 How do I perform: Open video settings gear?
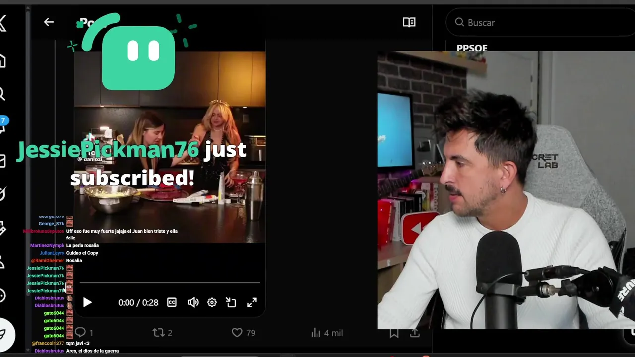(x=212, y=302)
